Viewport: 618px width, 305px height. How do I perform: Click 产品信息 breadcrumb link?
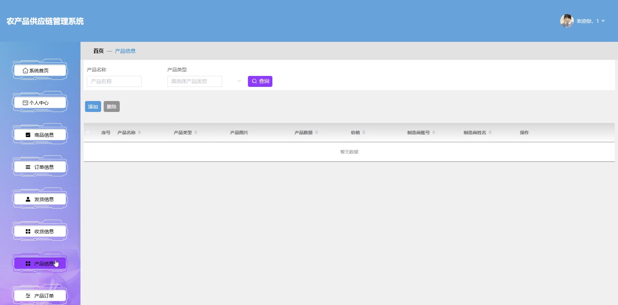[x=125, y=51]
